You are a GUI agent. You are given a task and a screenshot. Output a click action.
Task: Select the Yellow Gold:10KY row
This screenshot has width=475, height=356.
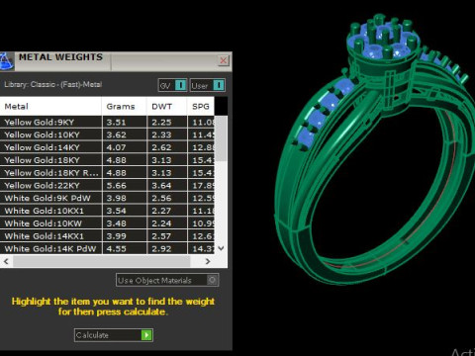[x=107, y=134]
